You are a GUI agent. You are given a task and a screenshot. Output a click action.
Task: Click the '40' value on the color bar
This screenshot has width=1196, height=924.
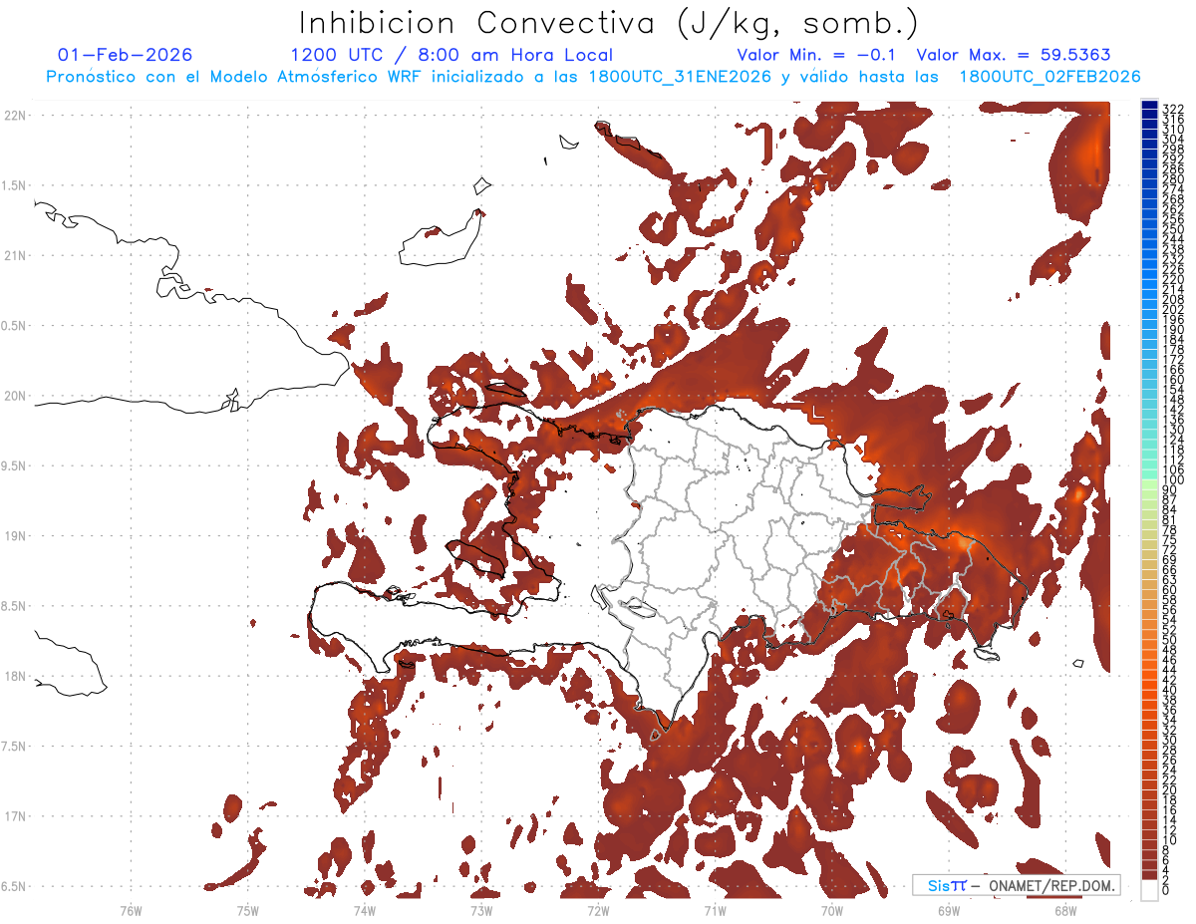[1170, 690]
